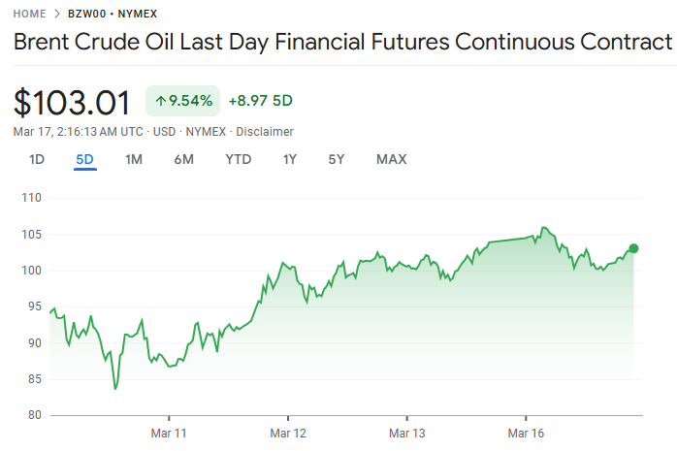Show the 5Y price history

(x=336, y=159)
